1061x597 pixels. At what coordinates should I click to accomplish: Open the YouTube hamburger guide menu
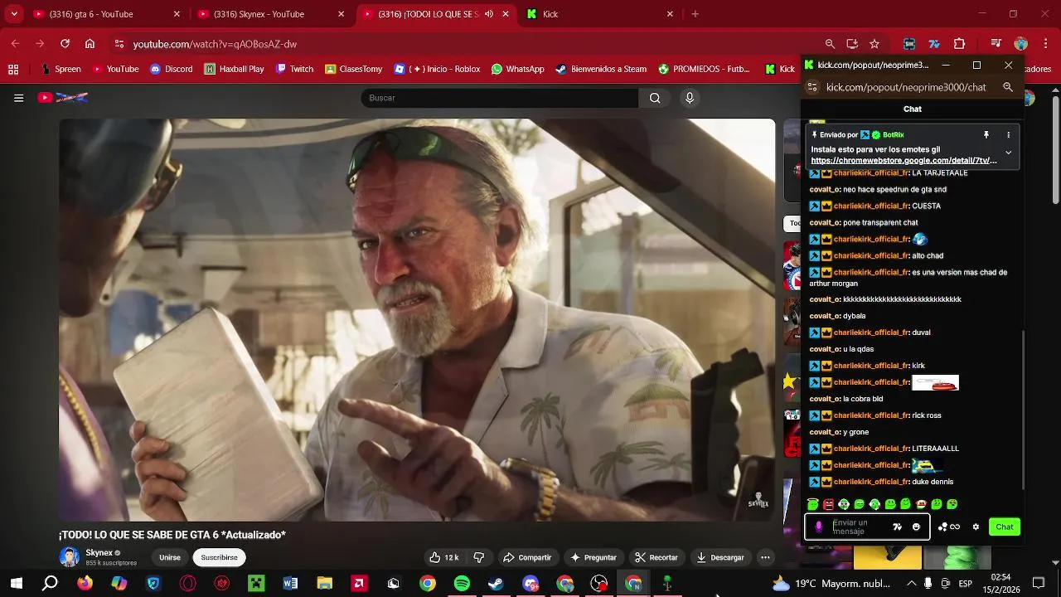pyautogui.click(x=18, y=98)
